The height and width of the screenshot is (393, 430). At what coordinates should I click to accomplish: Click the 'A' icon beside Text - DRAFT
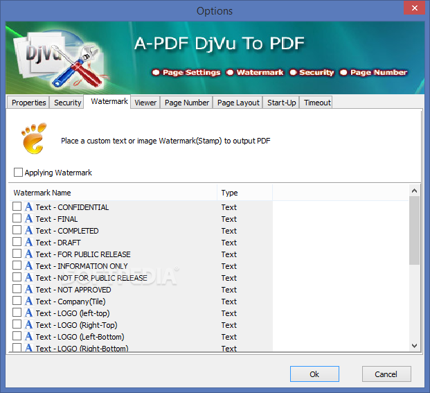(29, 242)
